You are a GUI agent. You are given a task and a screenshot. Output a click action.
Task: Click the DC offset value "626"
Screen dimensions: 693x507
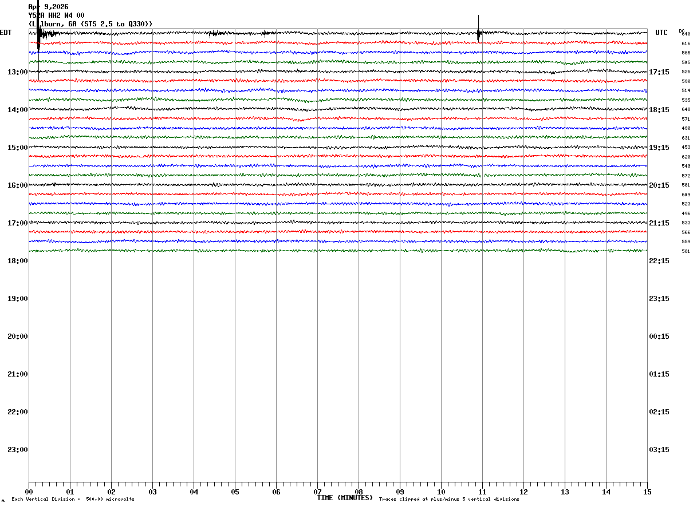coord(686,157)
